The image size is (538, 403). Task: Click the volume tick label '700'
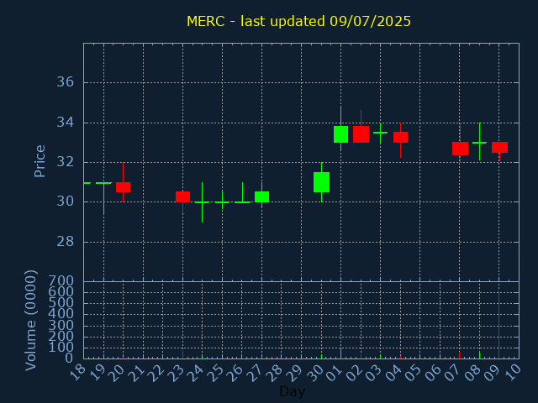pos(61,281)
